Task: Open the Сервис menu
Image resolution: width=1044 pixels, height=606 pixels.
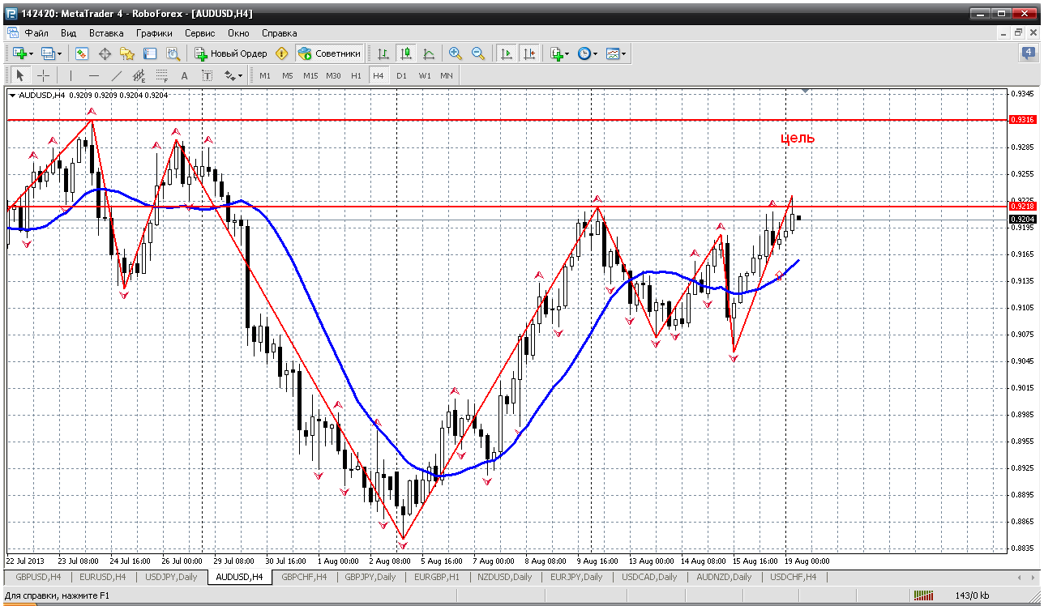Action: (199, 33)
